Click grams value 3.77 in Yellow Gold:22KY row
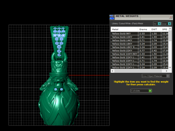The width and height of the screenshot is (175, 131). point(142,51)
